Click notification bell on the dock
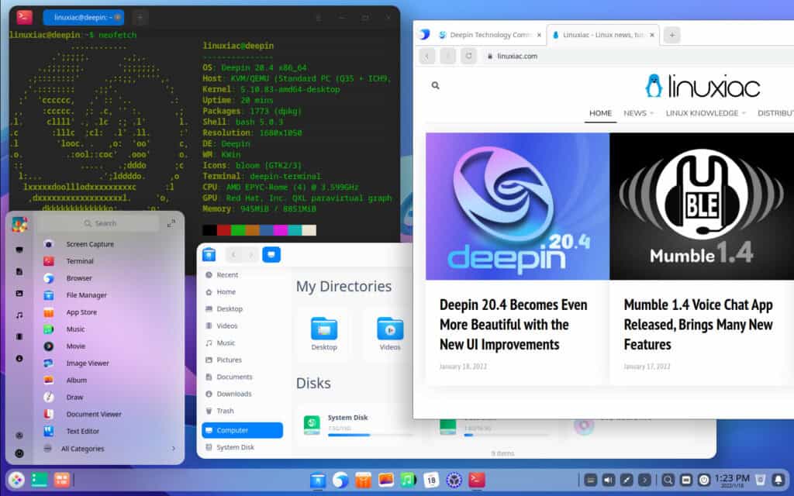This screenshot has height=496, width=794. (778, 479)
